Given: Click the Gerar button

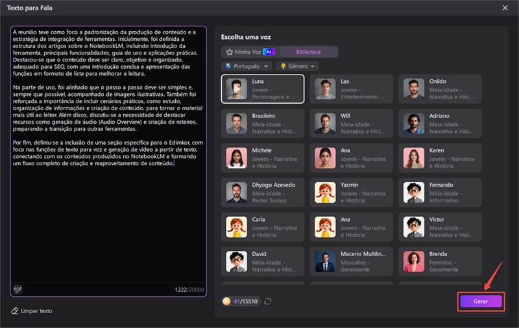Looking at the screenshot, I should [x=481, y=301].
